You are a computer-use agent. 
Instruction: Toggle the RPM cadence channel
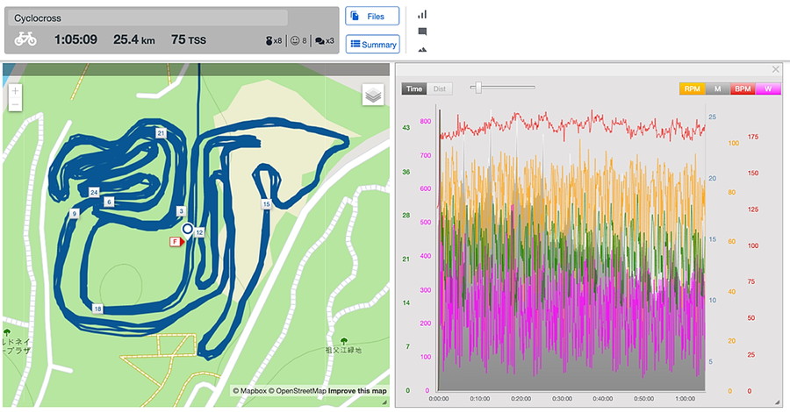pyautogui.click(x=692, y=89)
